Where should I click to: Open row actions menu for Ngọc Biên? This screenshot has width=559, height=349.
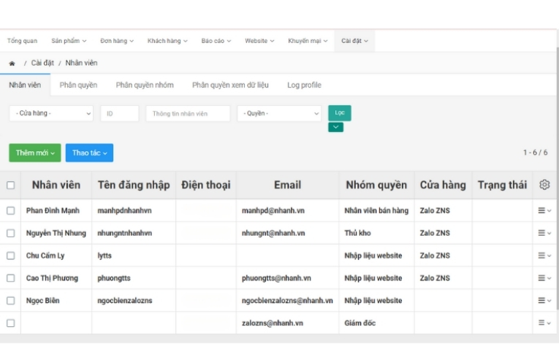(x=544, y=301)
